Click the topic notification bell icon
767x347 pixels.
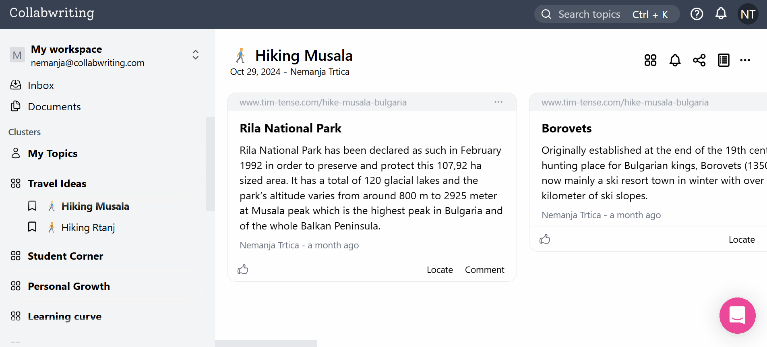[675, 60]
